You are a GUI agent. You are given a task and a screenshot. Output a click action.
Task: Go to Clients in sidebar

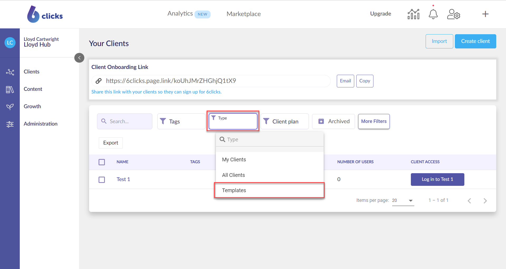32,72
